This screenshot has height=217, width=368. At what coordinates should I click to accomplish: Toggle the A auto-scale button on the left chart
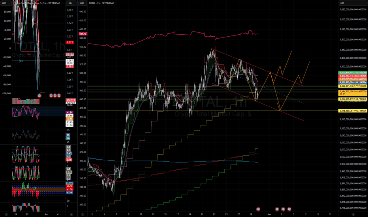71,214
